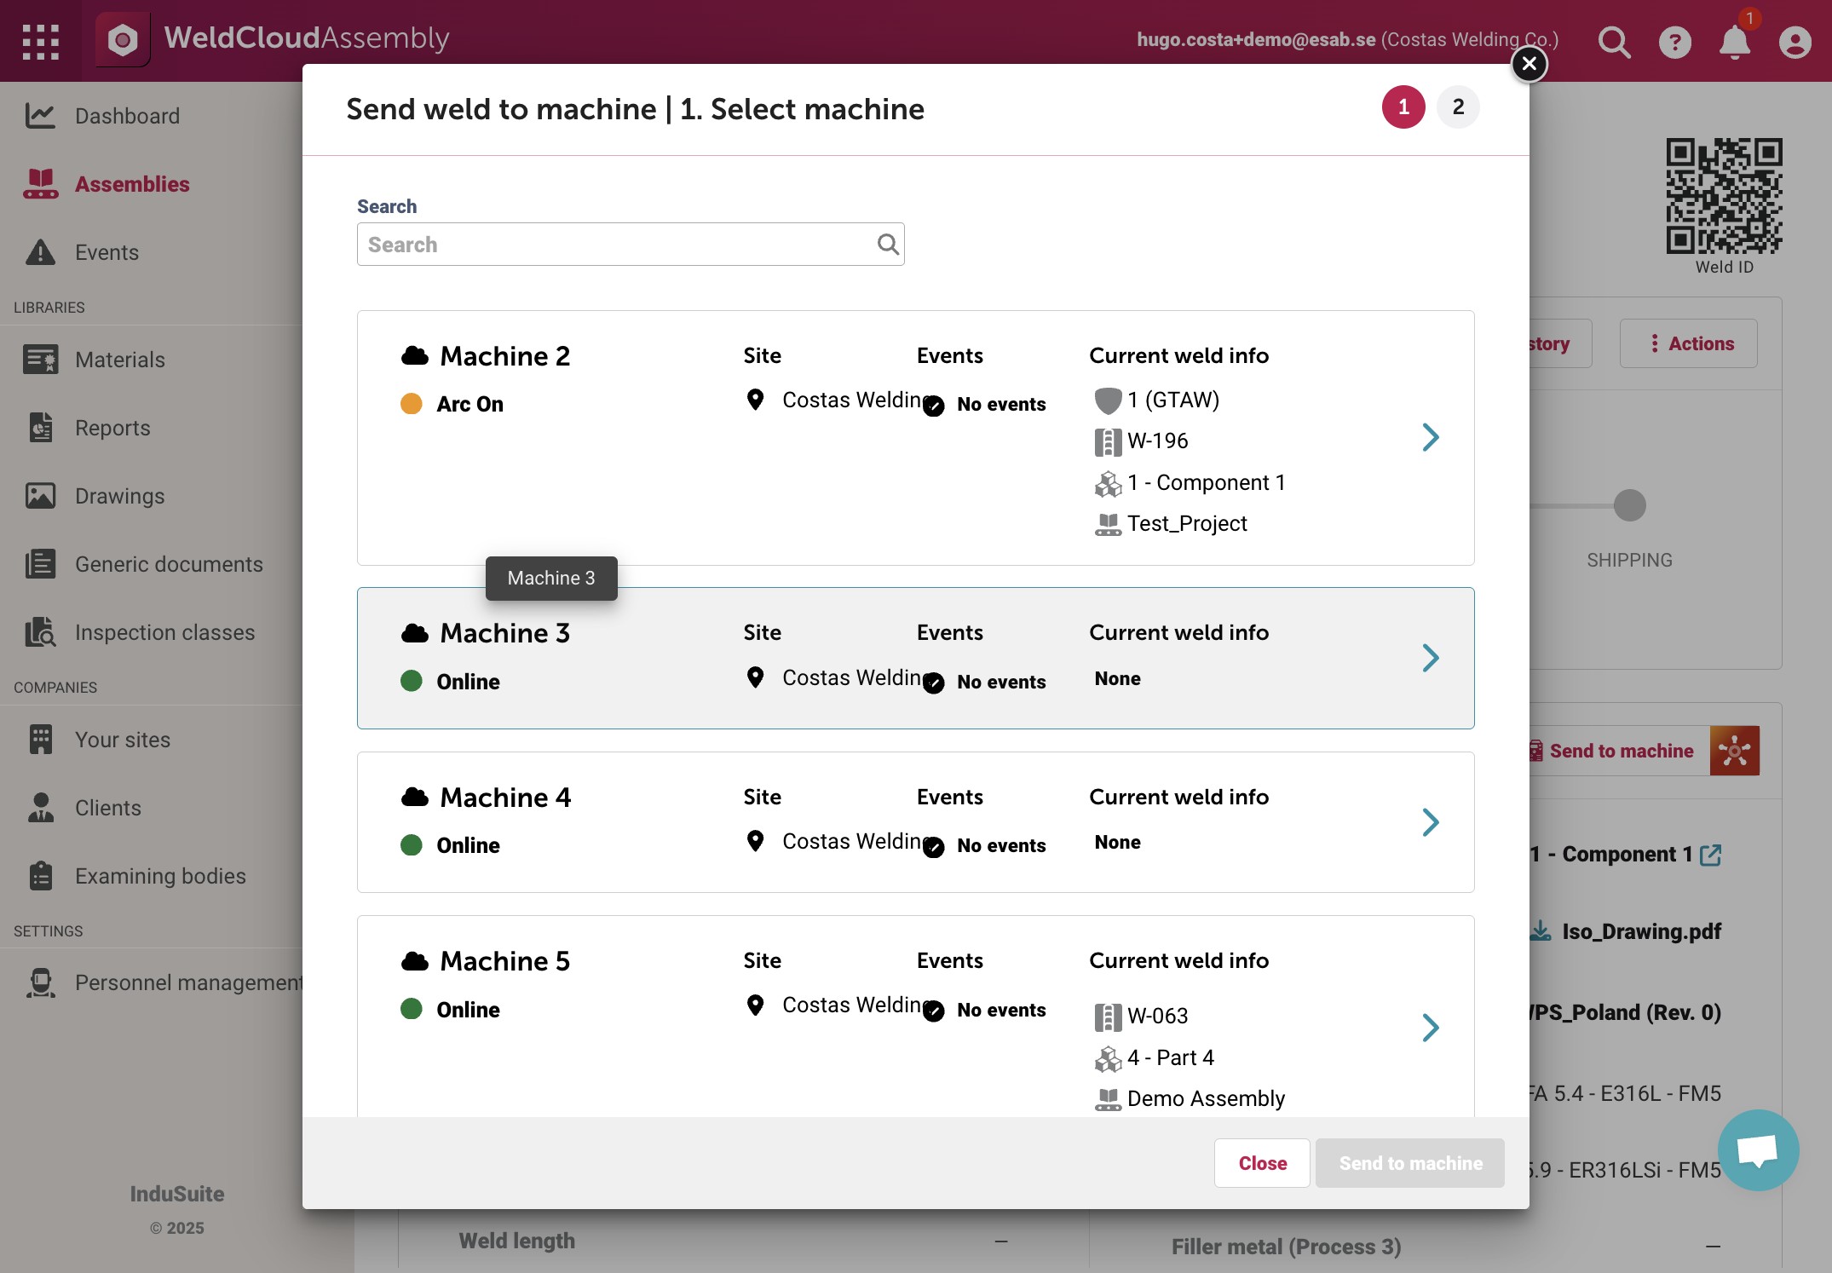Click the Weld ID QR code
Viewport: 1832px width, 1273px height.
click(x=1724, y=196)
